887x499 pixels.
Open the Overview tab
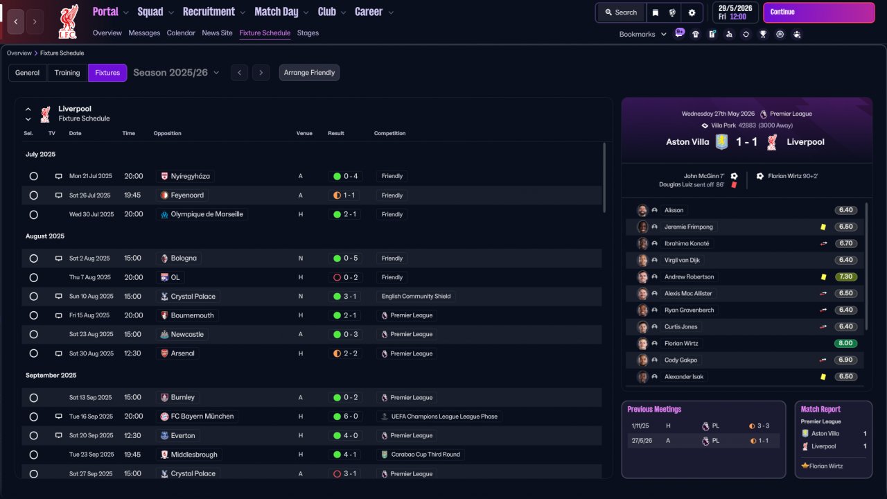coord(107,33)
